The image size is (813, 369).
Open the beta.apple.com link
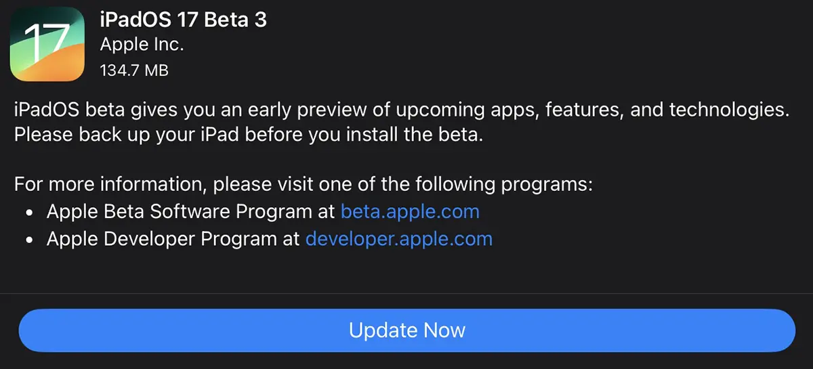[410, 211]
